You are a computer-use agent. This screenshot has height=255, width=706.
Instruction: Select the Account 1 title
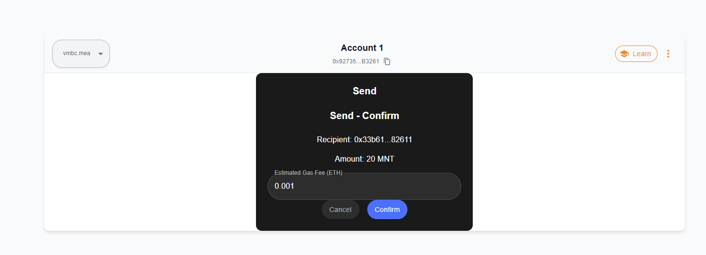pyautogui.click(x=362, y=48)
